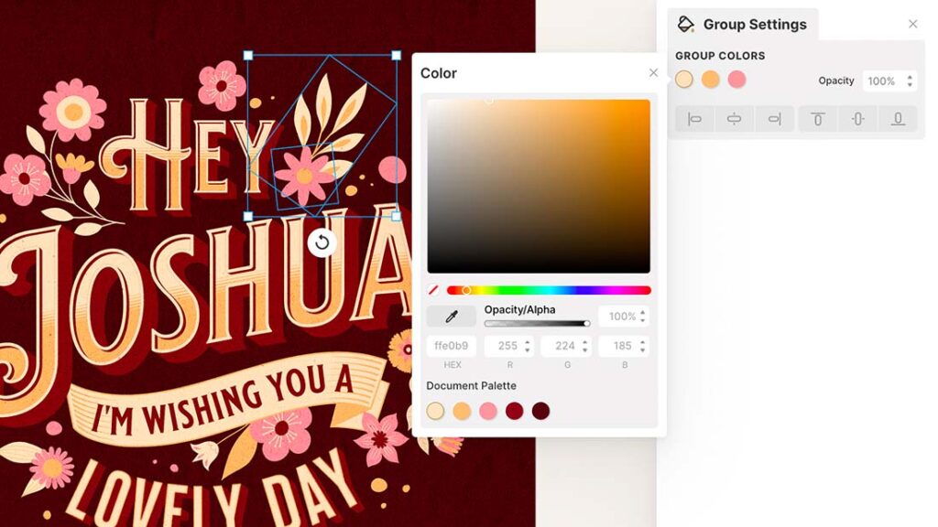The height and width of the screenshot is (527, 938).
Task: Center the group vertically
Action: pos(856,118)
